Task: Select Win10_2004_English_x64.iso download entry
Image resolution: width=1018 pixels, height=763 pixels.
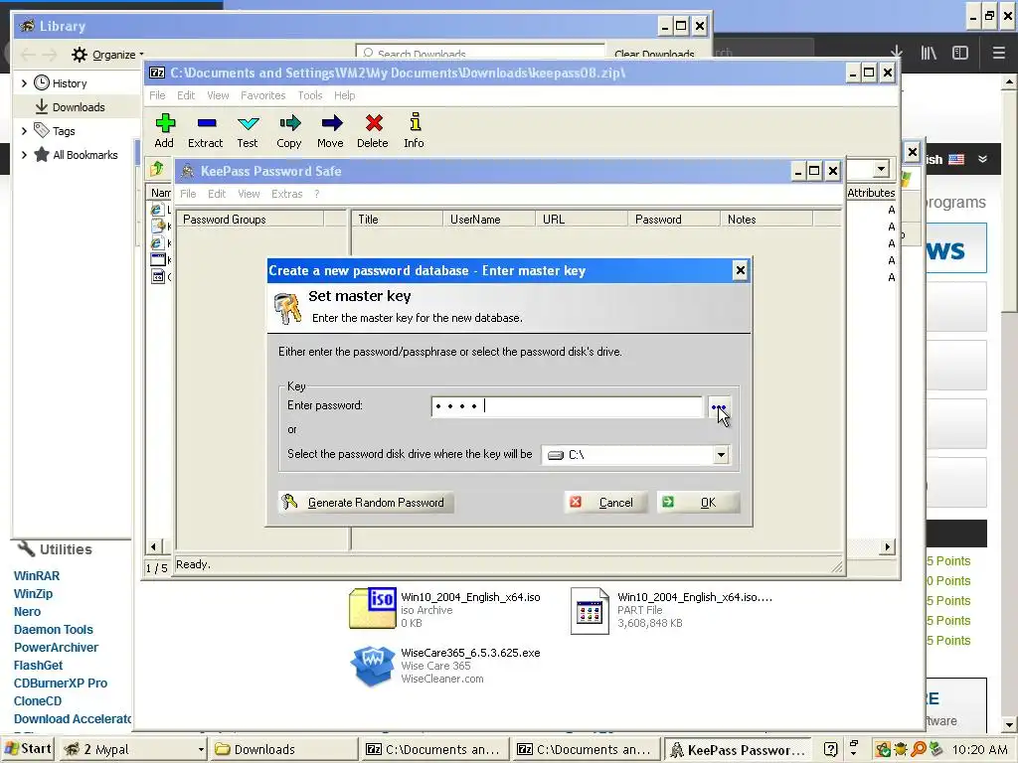Action: [x=445, y=609]
